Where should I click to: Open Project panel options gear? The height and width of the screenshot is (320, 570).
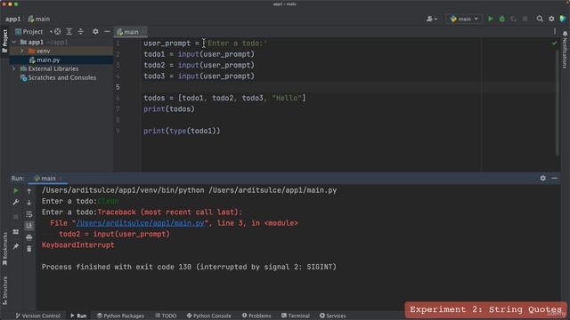tap(95, 32)
